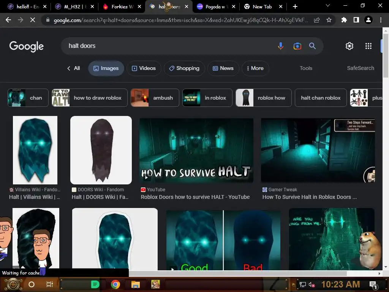Click the 'chan' suggestion chip

click(x=28, y=98)
